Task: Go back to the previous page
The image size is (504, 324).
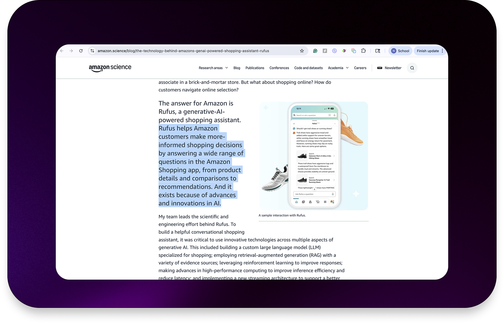Action: [62, 51]
